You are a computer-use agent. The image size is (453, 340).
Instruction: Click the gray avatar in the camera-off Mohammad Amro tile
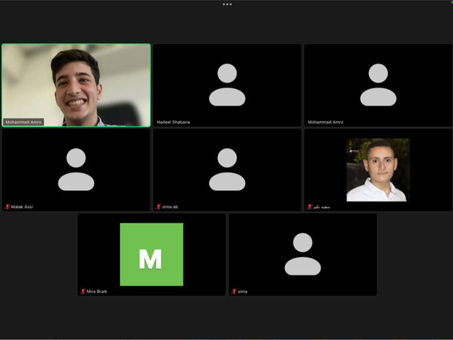(x=378, y=85)
